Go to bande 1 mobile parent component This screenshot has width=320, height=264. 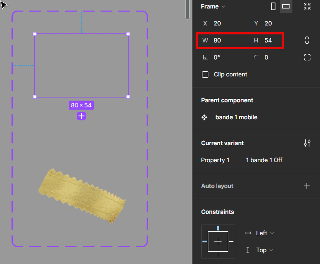click(236, 117)
